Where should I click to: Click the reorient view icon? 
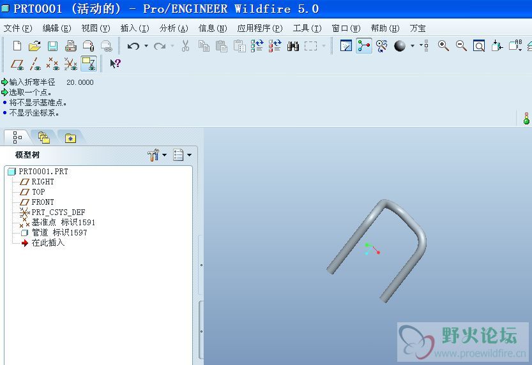[497, 46]
